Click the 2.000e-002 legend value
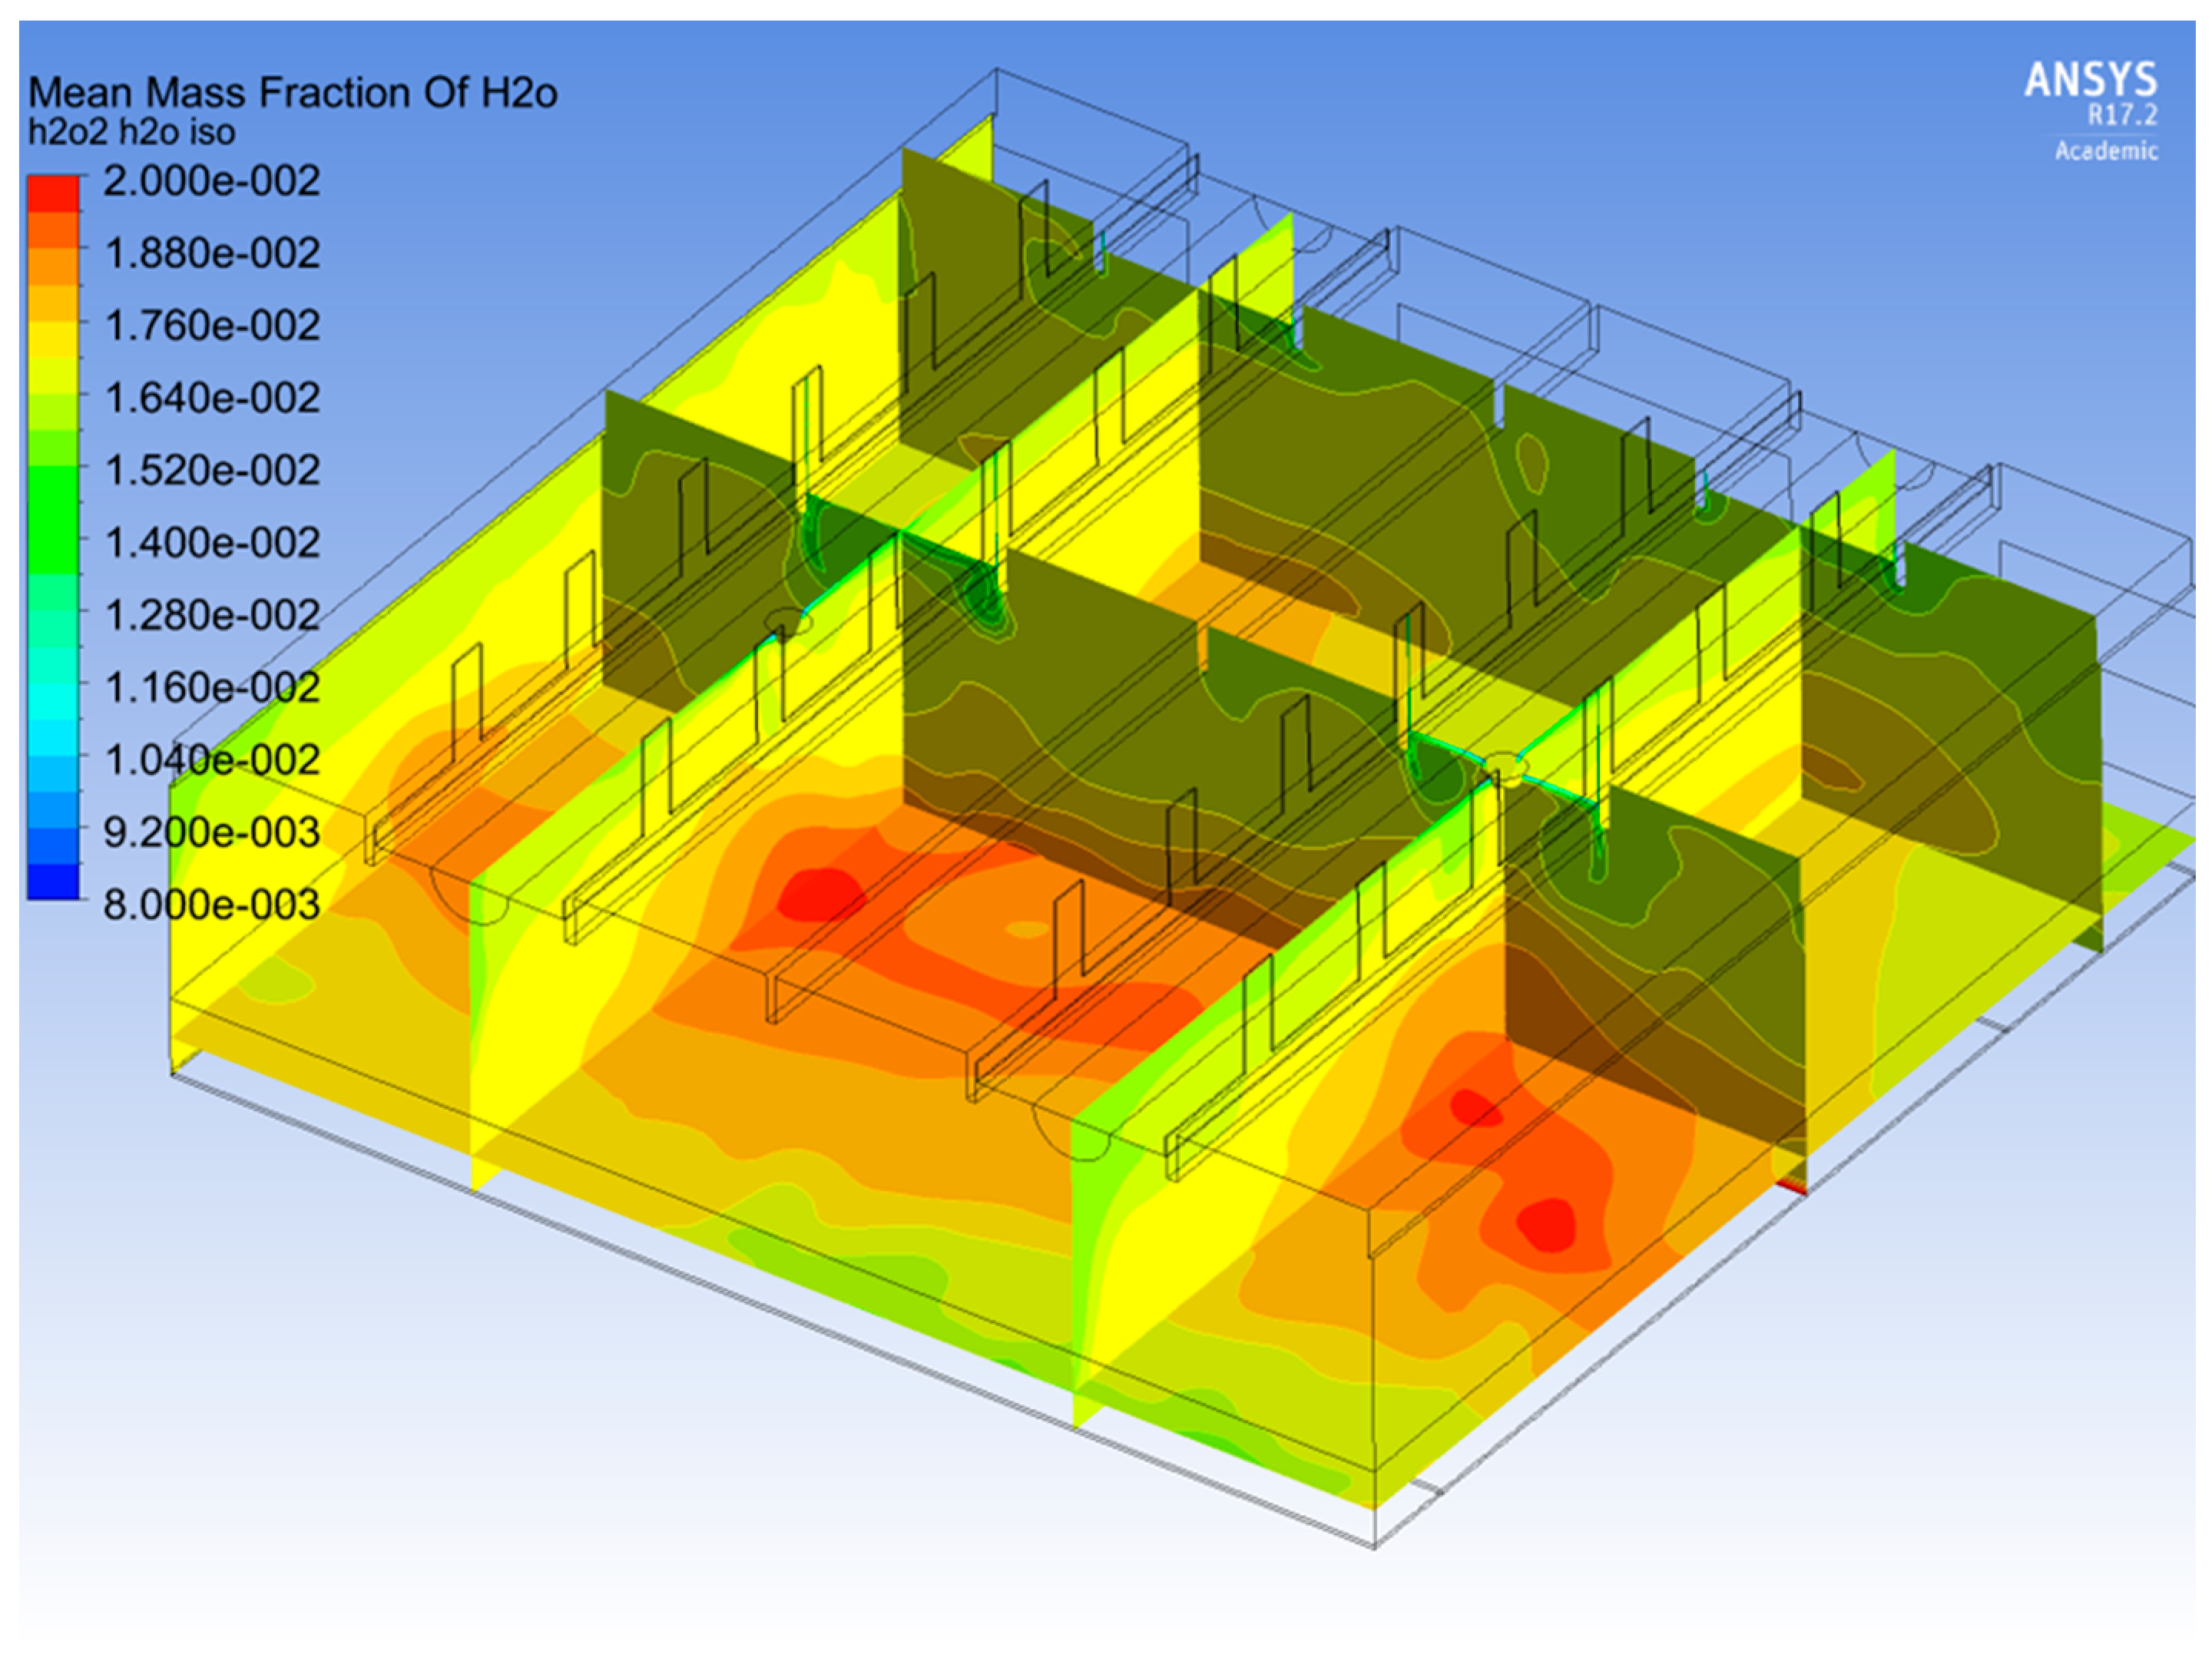Screen dimensions: 2212x1671 coord(211,181)
